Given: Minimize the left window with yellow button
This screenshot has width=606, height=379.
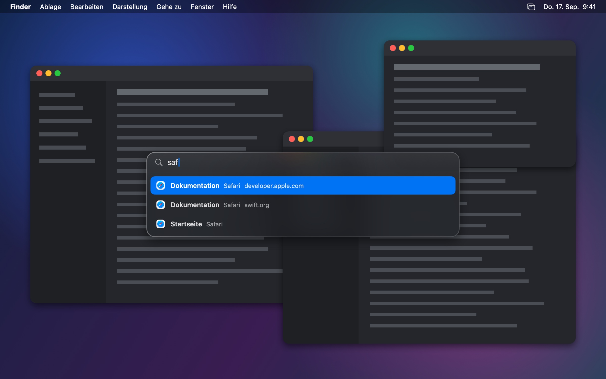Looking at the screenshot, I should pos(48,73).
